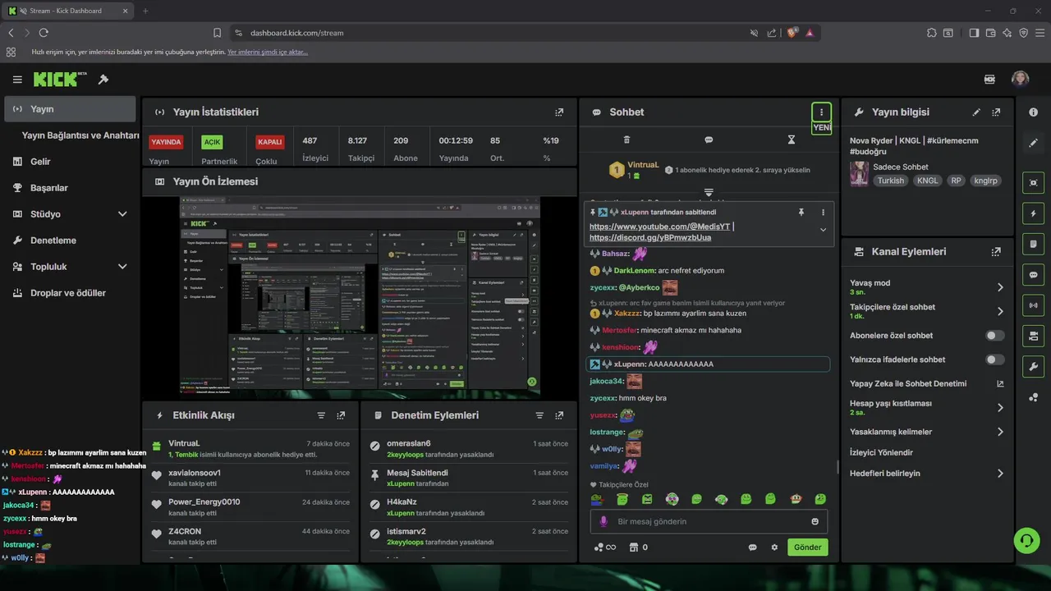Click the lightning bolt icon in right sidebar
Viewport: 1051px width, 591px height.
click(1033, 213)
